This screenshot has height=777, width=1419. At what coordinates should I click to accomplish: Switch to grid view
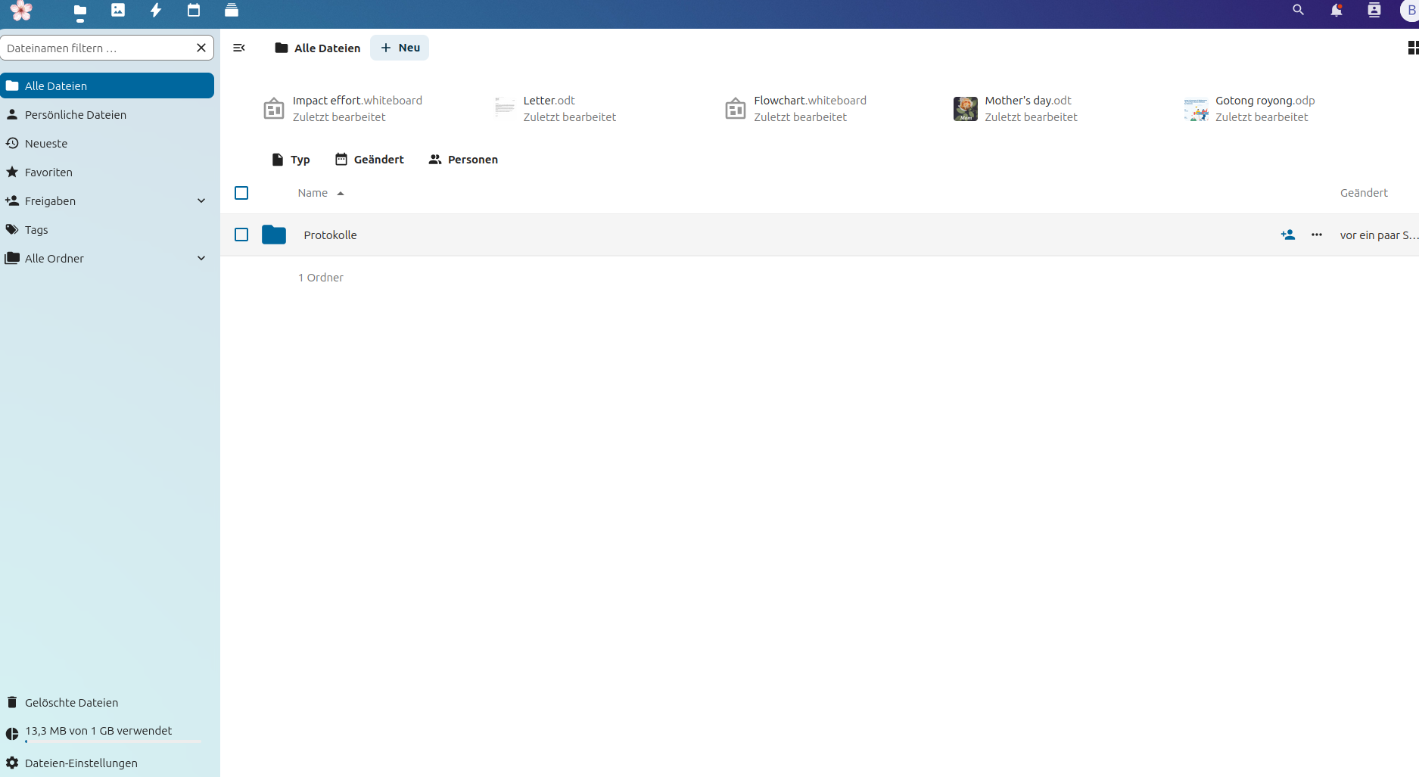[x=1411, y=48]
